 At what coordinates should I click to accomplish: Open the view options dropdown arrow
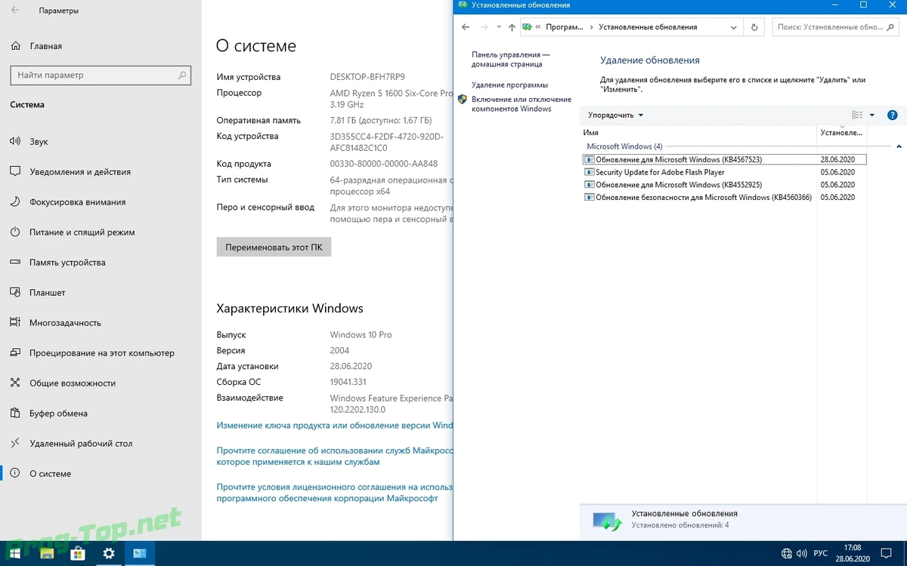pyautogui.click(x=871, y=115)
